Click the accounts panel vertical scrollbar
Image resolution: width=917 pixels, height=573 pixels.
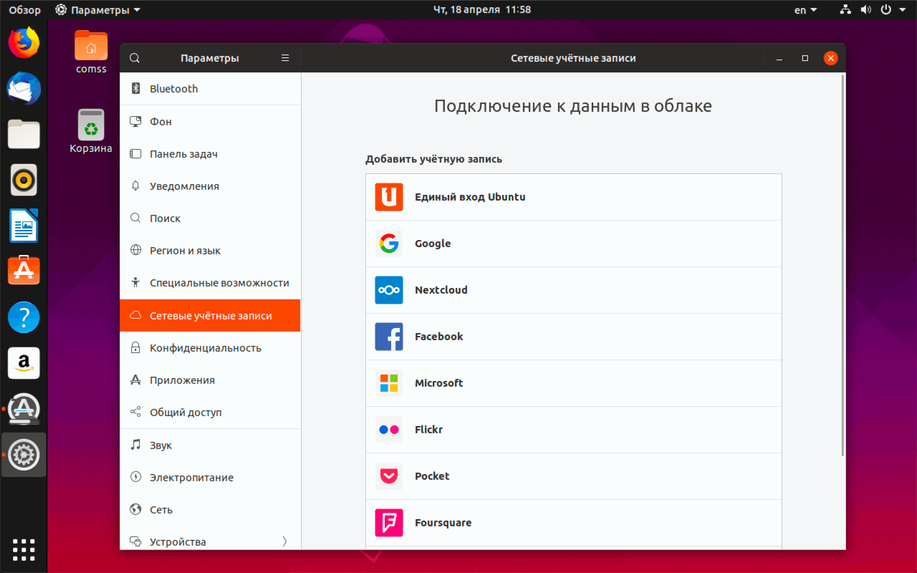tap(842, 265)
